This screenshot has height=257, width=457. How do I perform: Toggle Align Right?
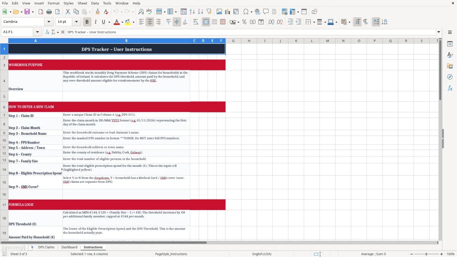point(158,22)
